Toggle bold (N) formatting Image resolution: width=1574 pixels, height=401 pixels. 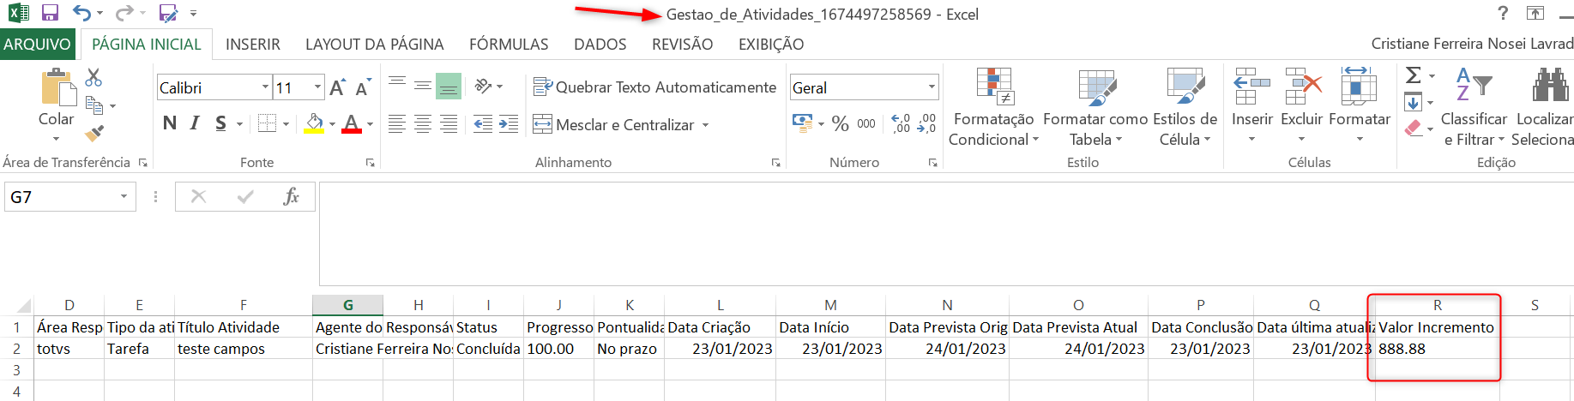(x=170, y=123)
